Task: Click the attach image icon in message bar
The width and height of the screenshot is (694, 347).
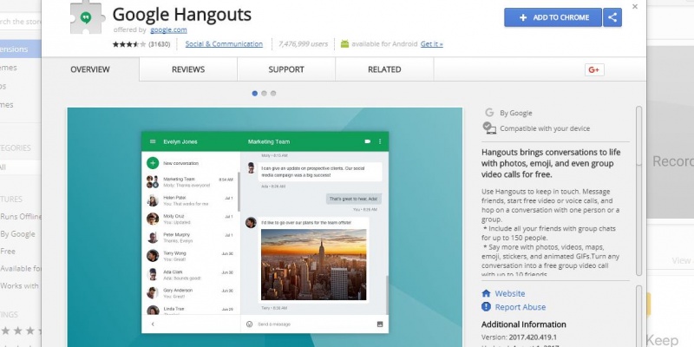Action: pos(380,324)
